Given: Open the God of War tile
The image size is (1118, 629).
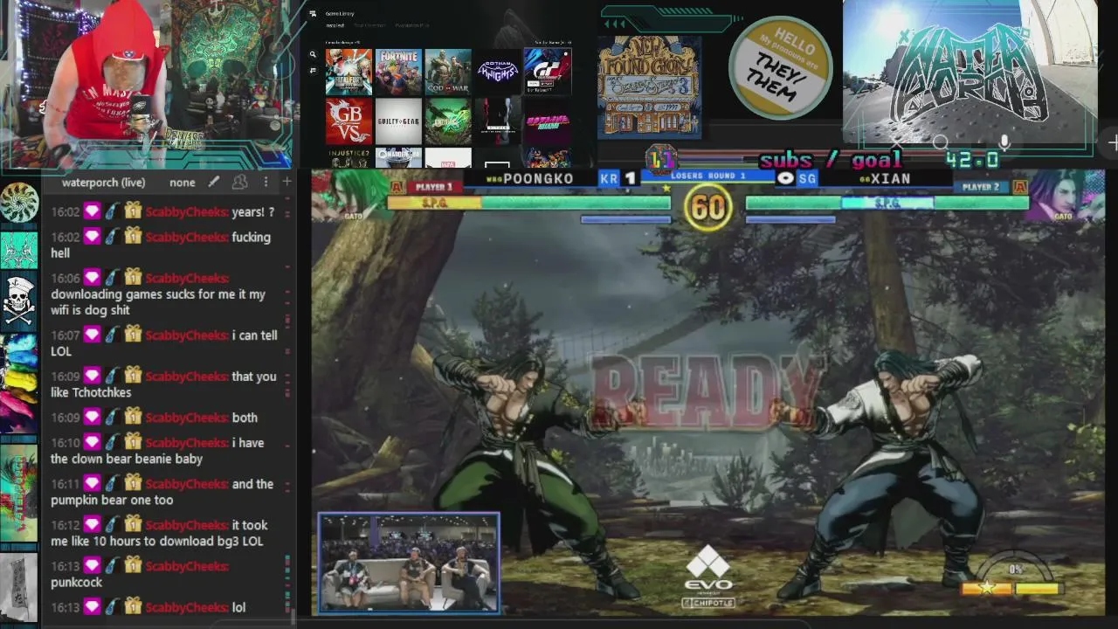Looking at the screenshot, I should [x=448, y=72].
